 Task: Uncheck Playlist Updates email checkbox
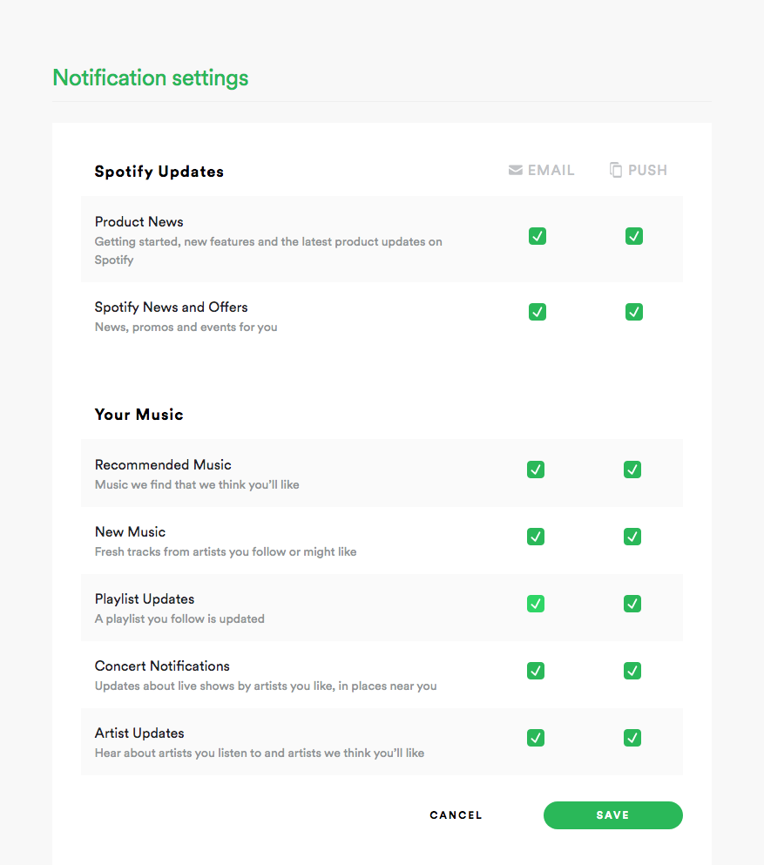coord(536,604)
